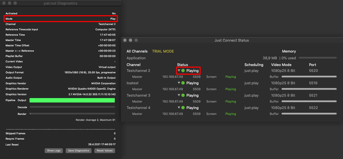Click green status dot for Testchannel 4
The image size is (343, 159).
[x=183, y=108]
